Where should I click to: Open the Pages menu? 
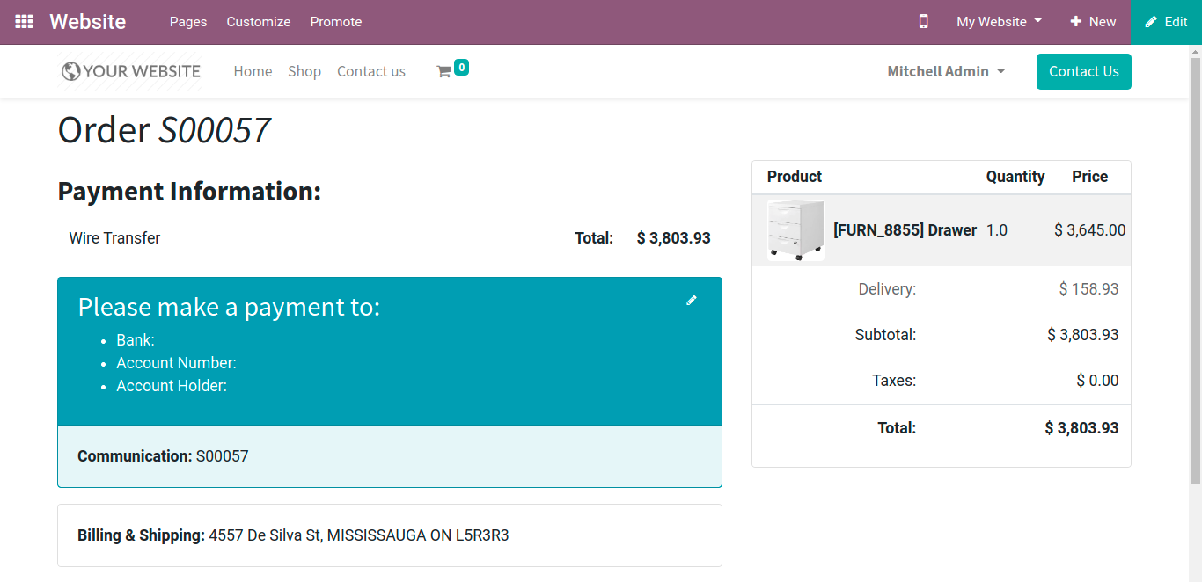[188, 22]
